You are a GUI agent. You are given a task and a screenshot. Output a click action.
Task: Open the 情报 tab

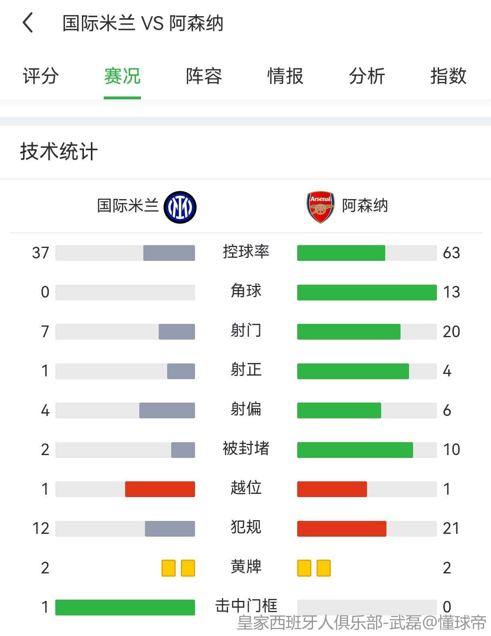tap(285, 76)
